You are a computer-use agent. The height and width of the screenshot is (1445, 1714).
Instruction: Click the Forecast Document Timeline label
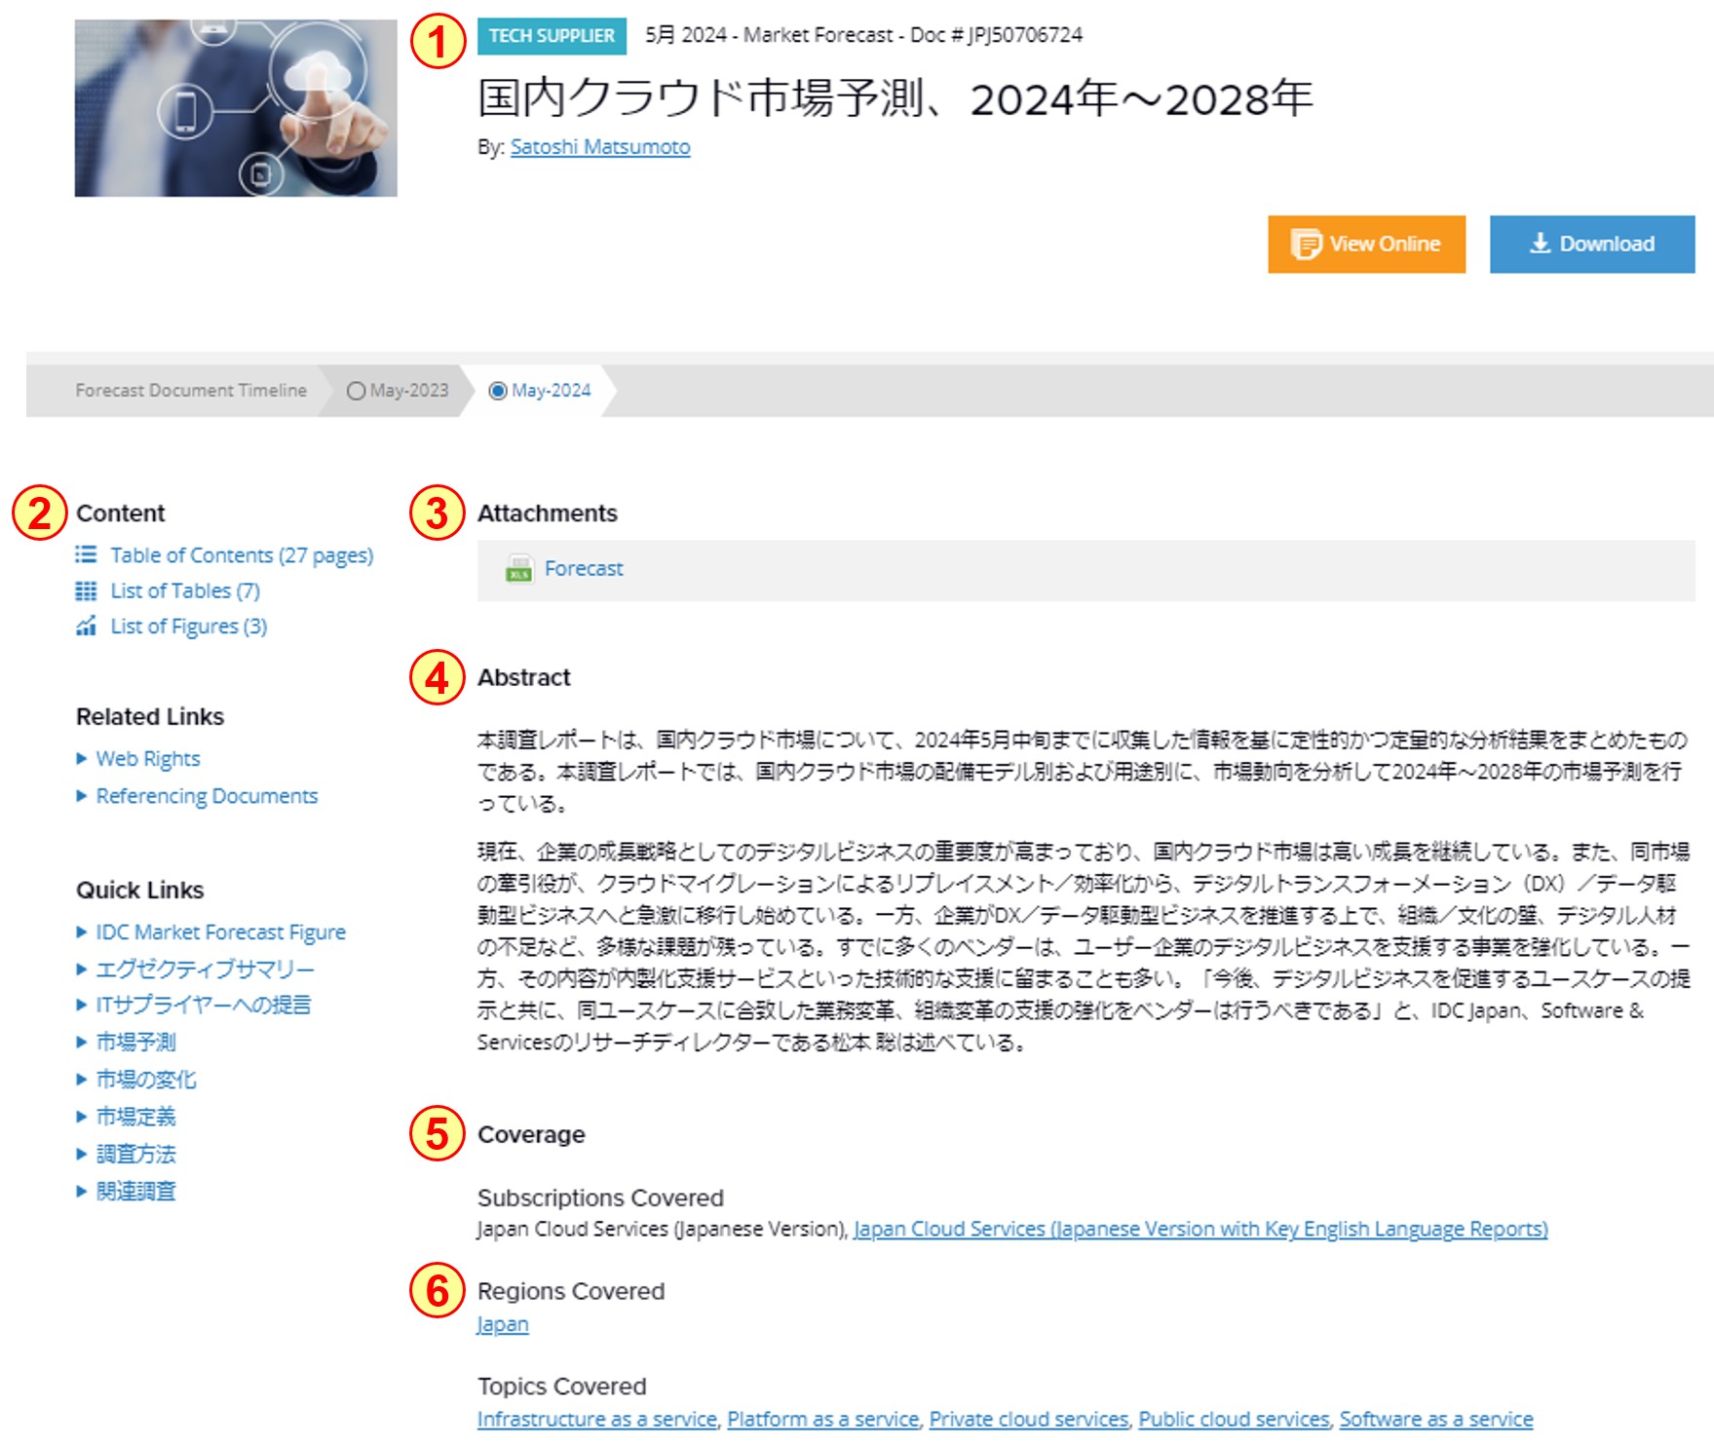coord(191,391)
